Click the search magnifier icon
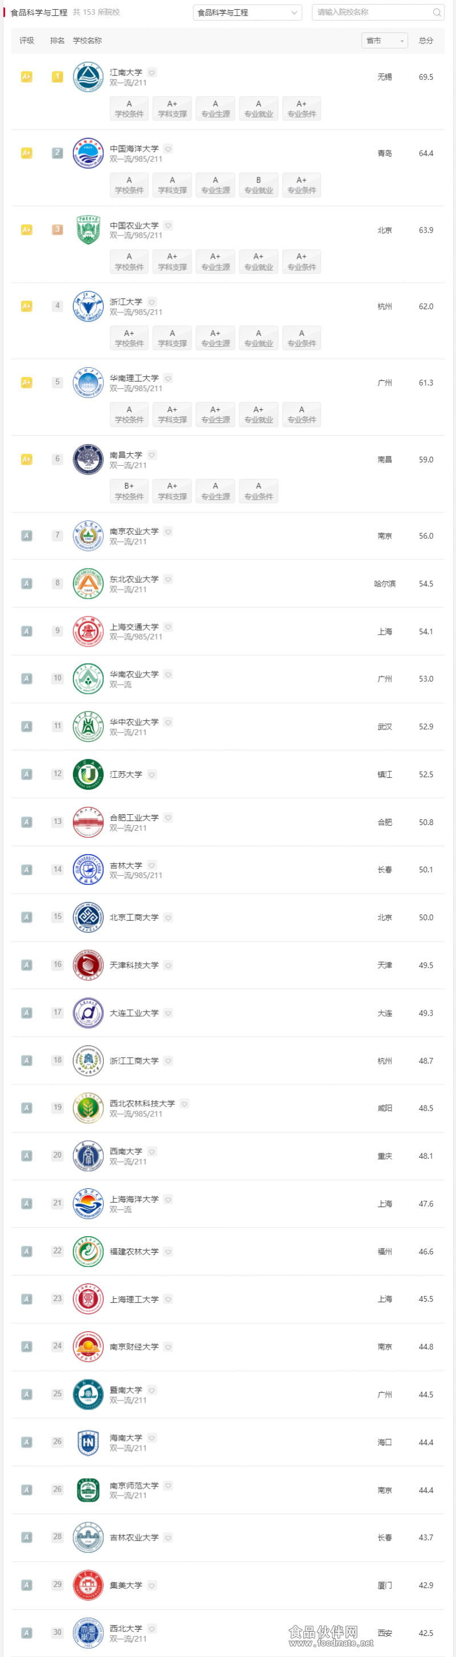The image size is (456, 1657). [437, 12]
